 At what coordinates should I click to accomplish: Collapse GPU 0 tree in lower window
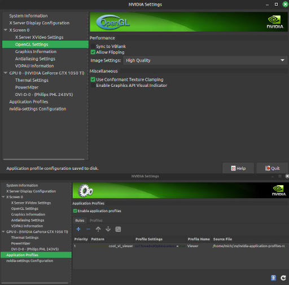3,231
